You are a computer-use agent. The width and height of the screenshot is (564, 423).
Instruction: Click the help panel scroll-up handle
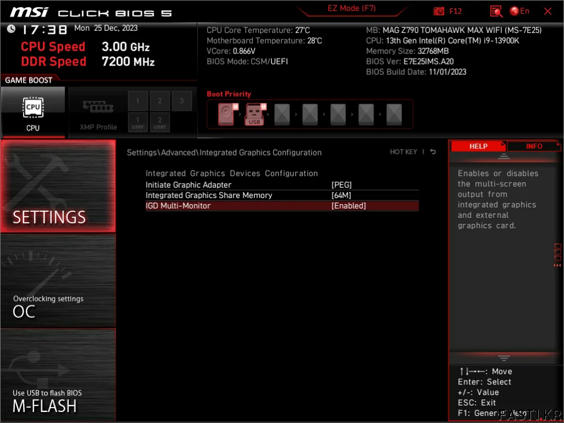pos(503,157)
